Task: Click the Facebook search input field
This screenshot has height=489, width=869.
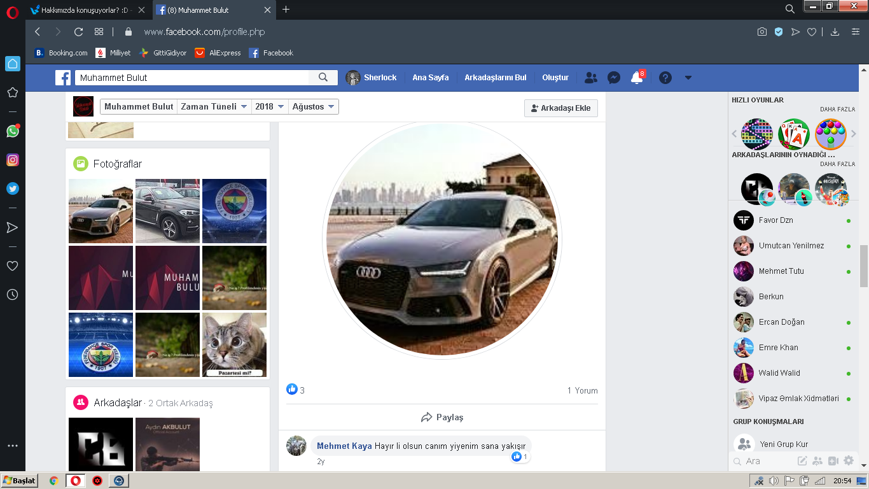Action: [192, 78]
